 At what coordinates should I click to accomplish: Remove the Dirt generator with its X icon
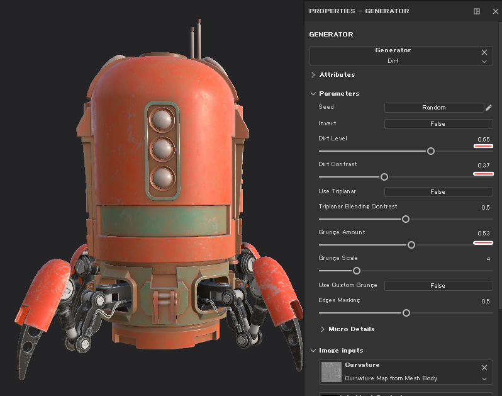(x=484, y=52)
